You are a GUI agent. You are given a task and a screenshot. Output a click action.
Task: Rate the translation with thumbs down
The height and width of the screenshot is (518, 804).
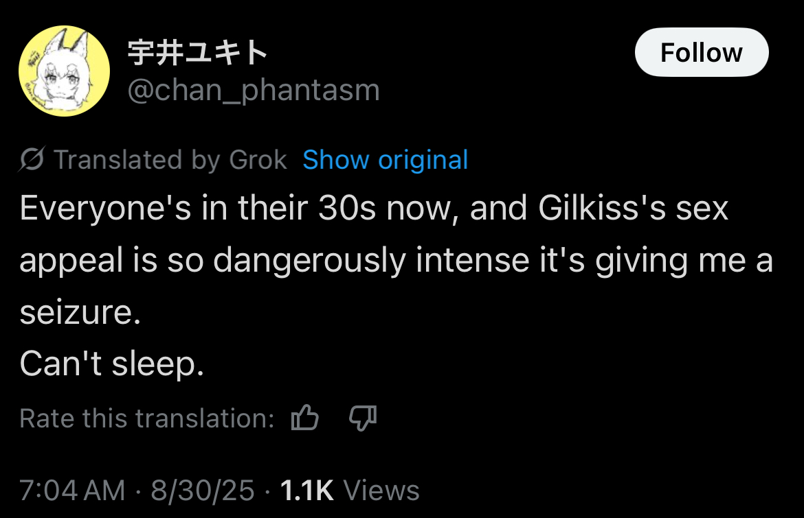pos(363,418)
